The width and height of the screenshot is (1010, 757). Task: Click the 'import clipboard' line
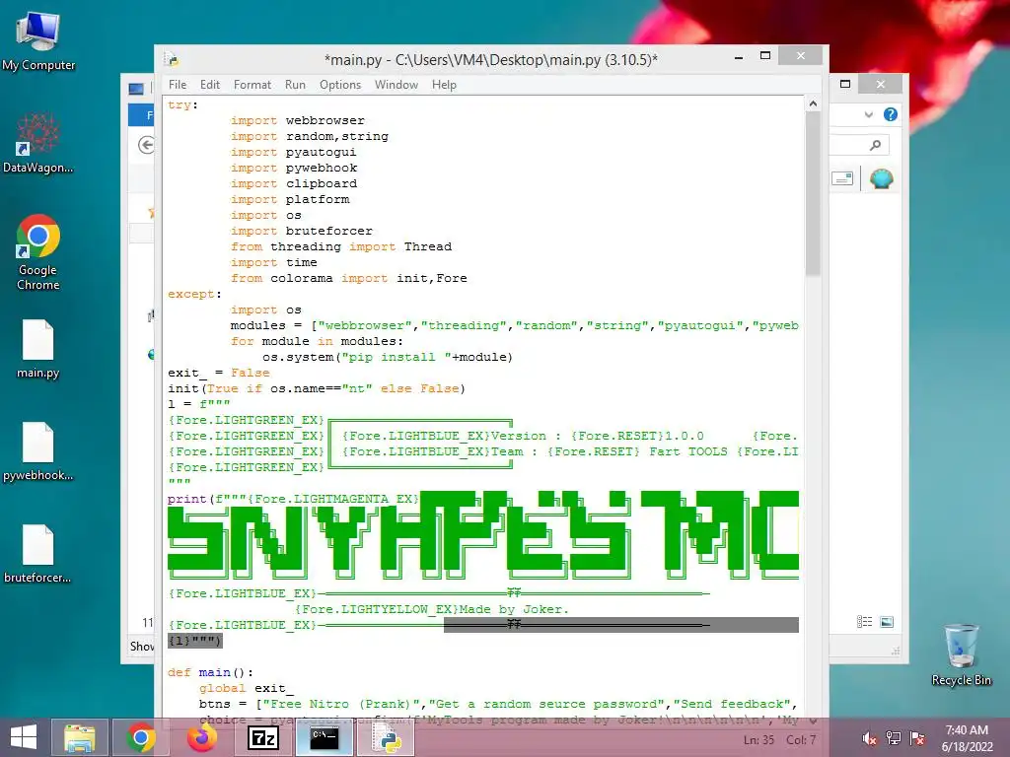[294, 183]
